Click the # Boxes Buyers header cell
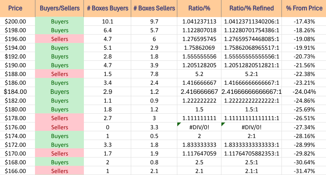 (107, 8)
